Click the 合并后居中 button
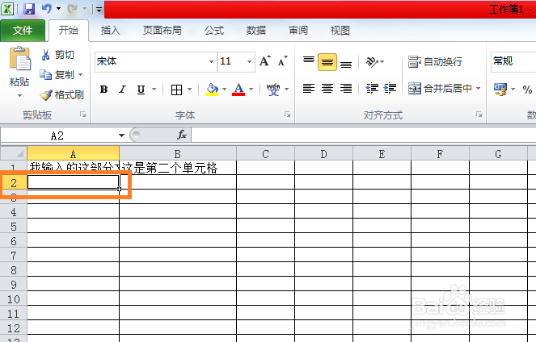This screenshot has height=342, width=536. click(x=441, y=89)
